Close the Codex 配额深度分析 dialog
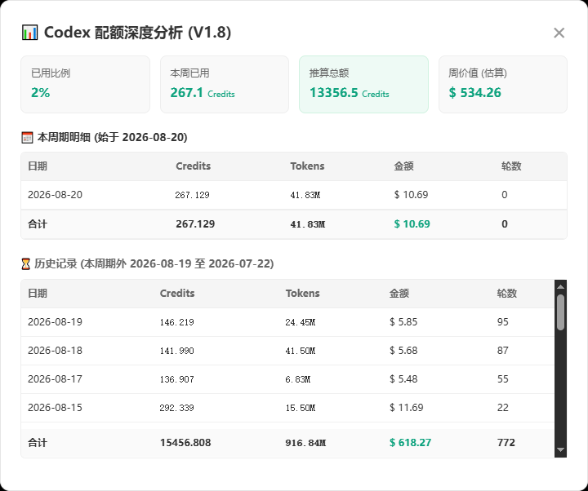 coord(559,33)
